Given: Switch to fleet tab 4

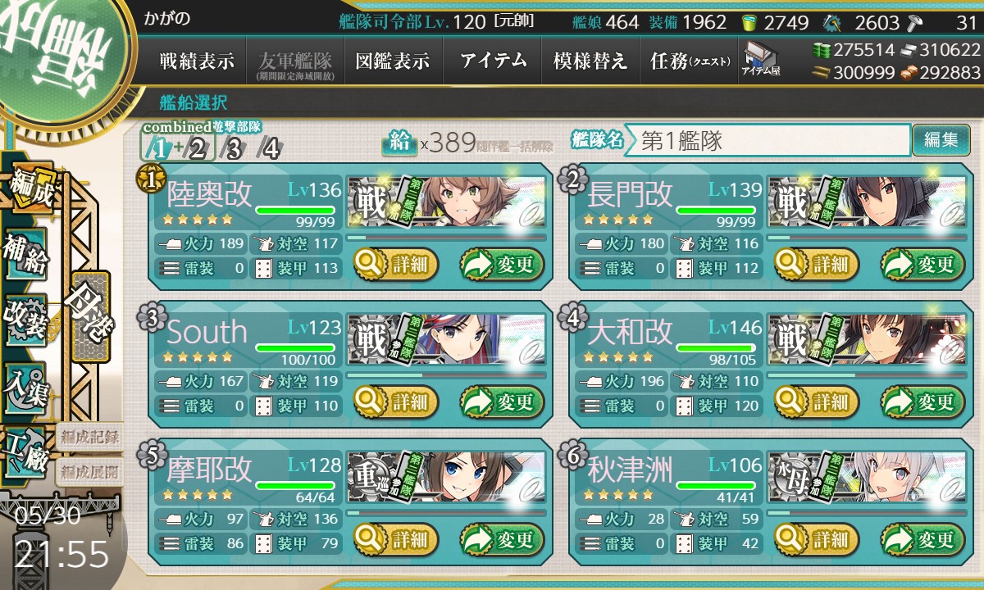Looking at the screenshot, I should pos(267,149).
